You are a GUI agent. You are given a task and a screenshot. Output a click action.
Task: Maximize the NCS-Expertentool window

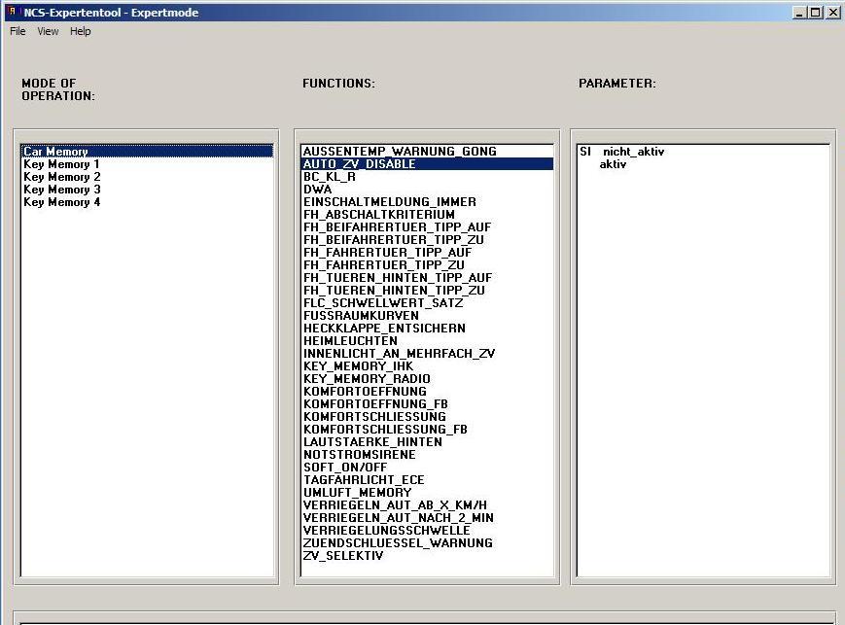(816, 13)
